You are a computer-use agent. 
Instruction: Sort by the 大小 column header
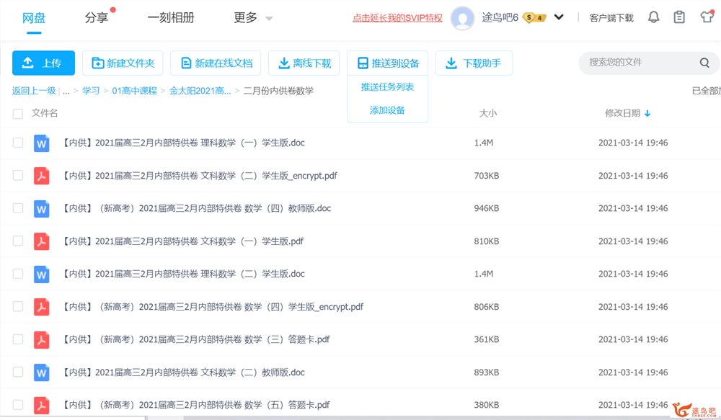(x=488, y=114)
